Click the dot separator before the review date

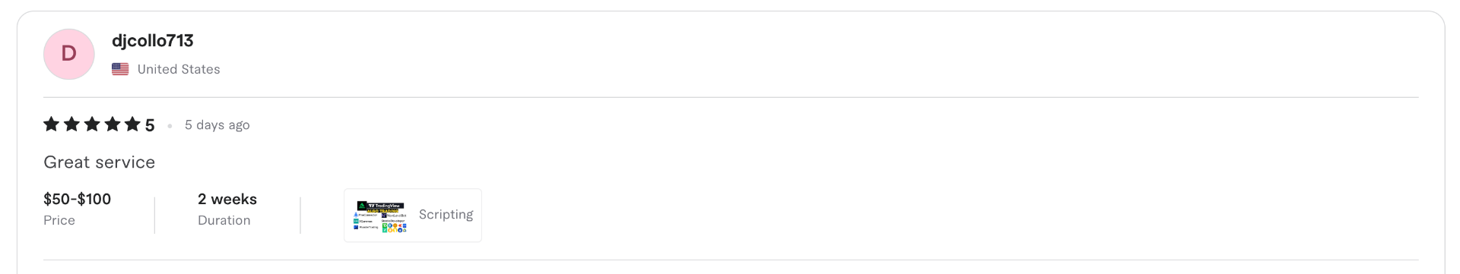pos(170,125)
